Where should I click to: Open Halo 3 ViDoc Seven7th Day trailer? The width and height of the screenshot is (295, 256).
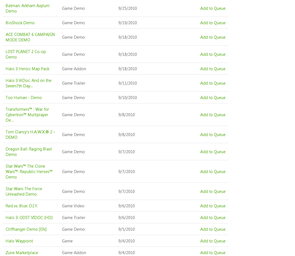(28, 83)
